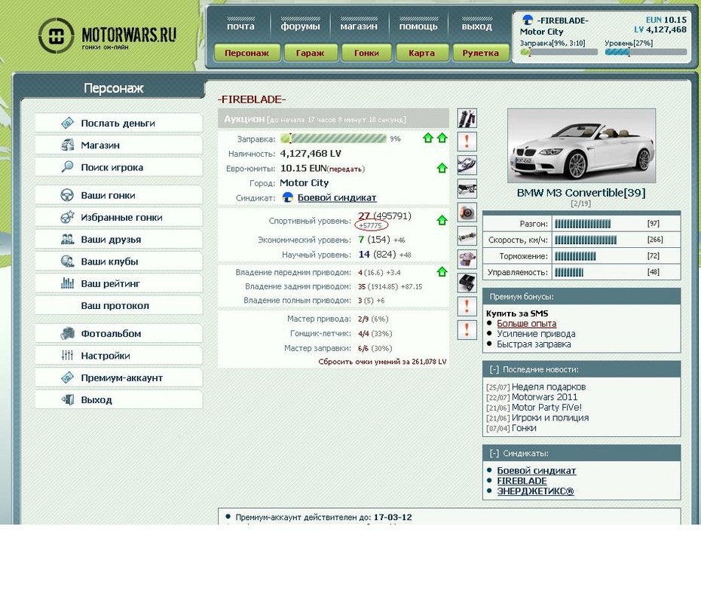Open the black ECU chip part slot

click(x=467, y=283)
